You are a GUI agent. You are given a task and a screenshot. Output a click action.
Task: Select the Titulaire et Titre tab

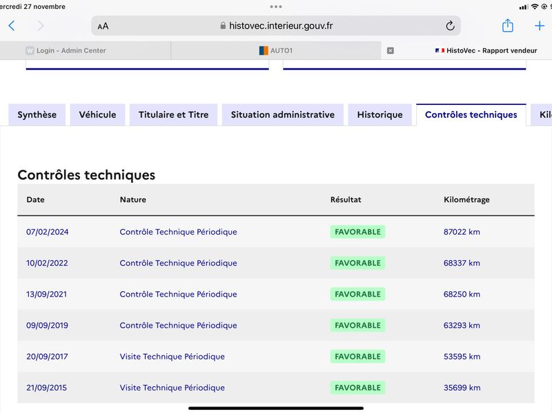pyautogui.click(x=174, y=115)
